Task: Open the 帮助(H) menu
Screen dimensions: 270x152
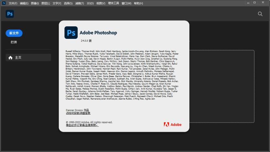Action: coord(138,3)
